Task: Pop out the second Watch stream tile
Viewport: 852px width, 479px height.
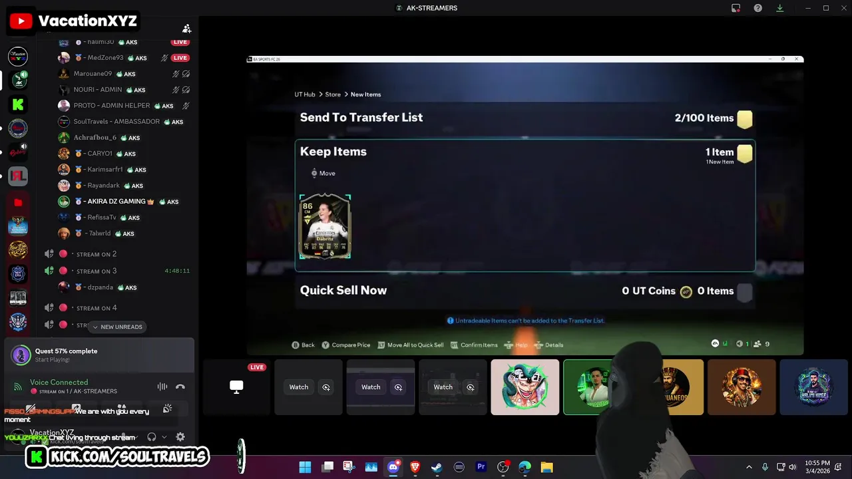Action: pyautogui.click(x=398, y=387)
